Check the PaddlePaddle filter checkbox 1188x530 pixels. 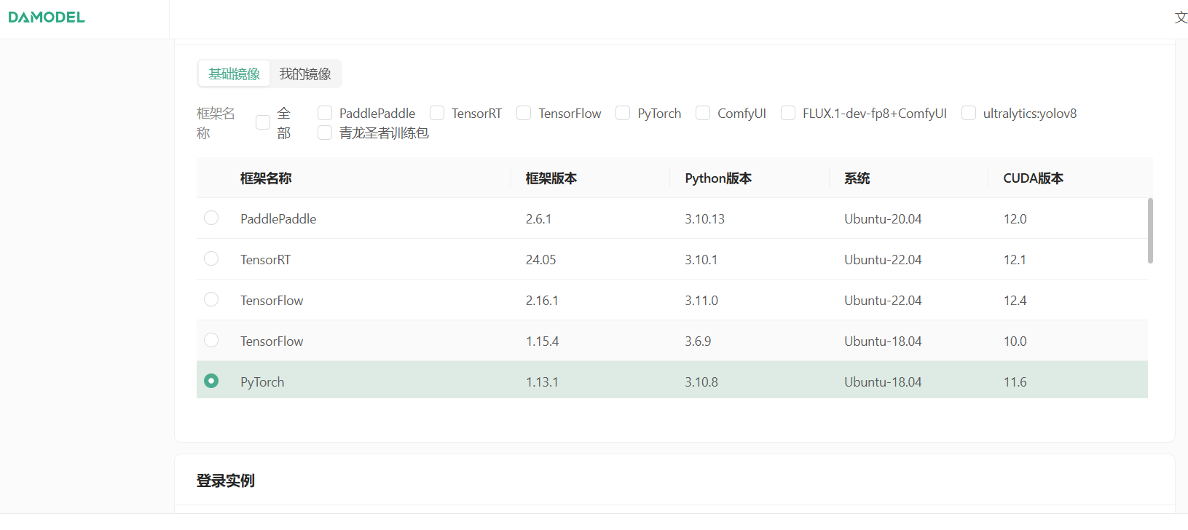325,113
